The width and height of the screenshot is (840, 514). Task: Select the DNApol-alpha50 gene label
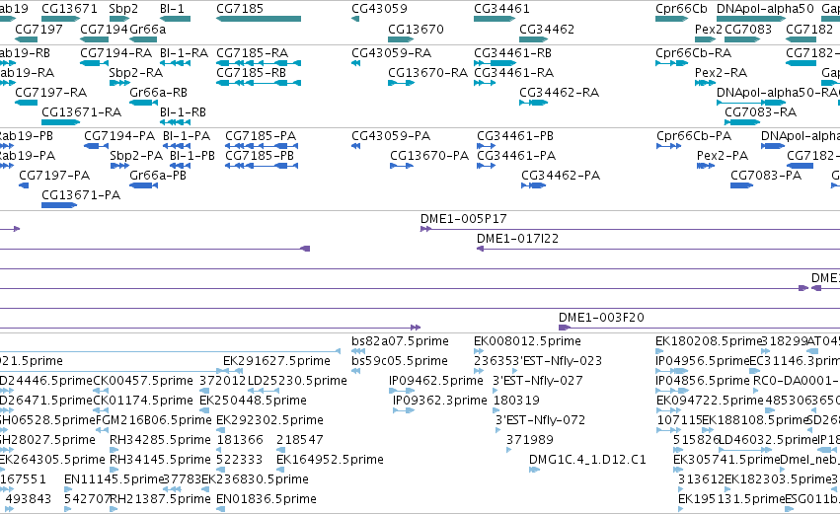pos(765,9)
